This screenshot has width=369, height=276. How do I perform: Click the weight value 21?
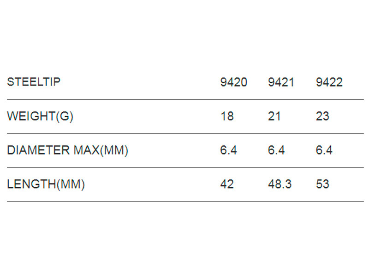[x=274, y=116]
